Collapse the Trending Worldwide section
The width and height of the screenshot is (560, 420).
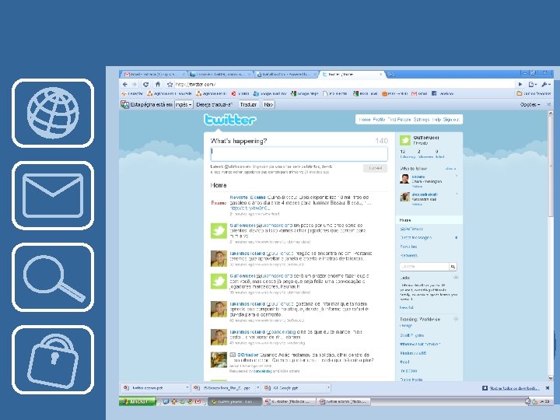[456, 319]
